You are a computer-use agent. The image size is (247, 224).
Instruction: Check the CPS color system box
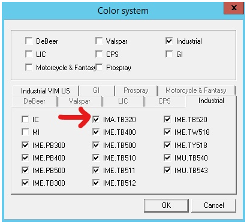99,54
